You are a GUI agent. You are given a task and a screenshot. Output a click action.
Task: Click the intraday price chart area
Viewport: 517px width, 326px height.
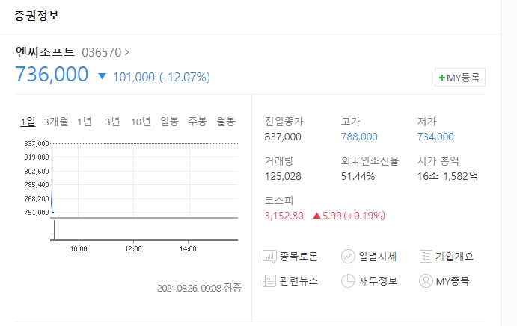(x=144, y=179)
